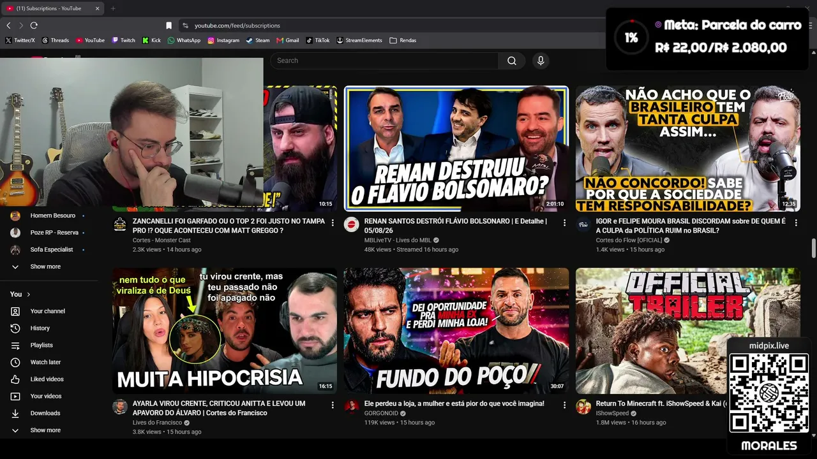
Task: Open Your channel in the sidebar
Action: pos(49,311)
